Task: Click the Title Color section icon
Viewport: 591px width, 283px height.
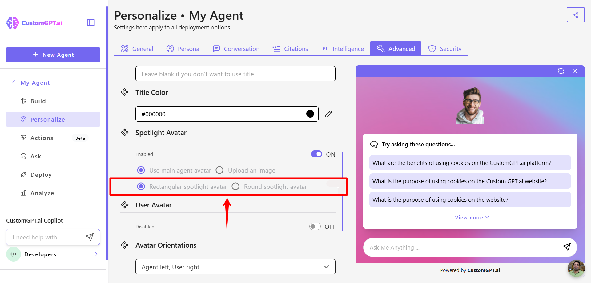Action: (125, 92)
